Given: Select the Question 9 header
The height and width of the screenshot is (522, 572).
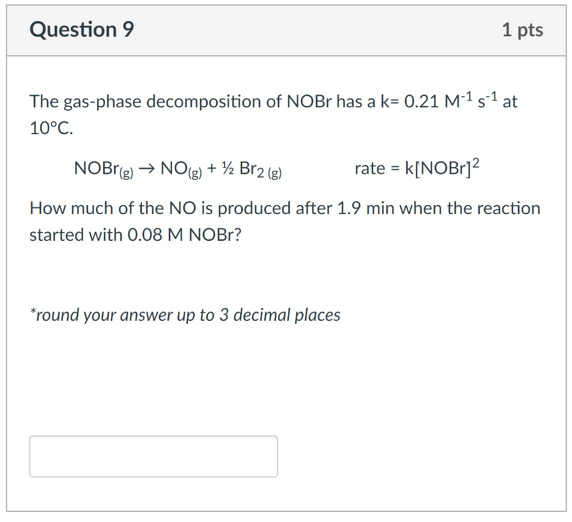Looking at the screenshot, I should 82,30.
